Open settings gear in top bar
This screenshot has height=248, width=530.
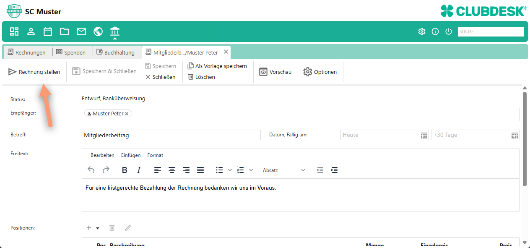422,31
